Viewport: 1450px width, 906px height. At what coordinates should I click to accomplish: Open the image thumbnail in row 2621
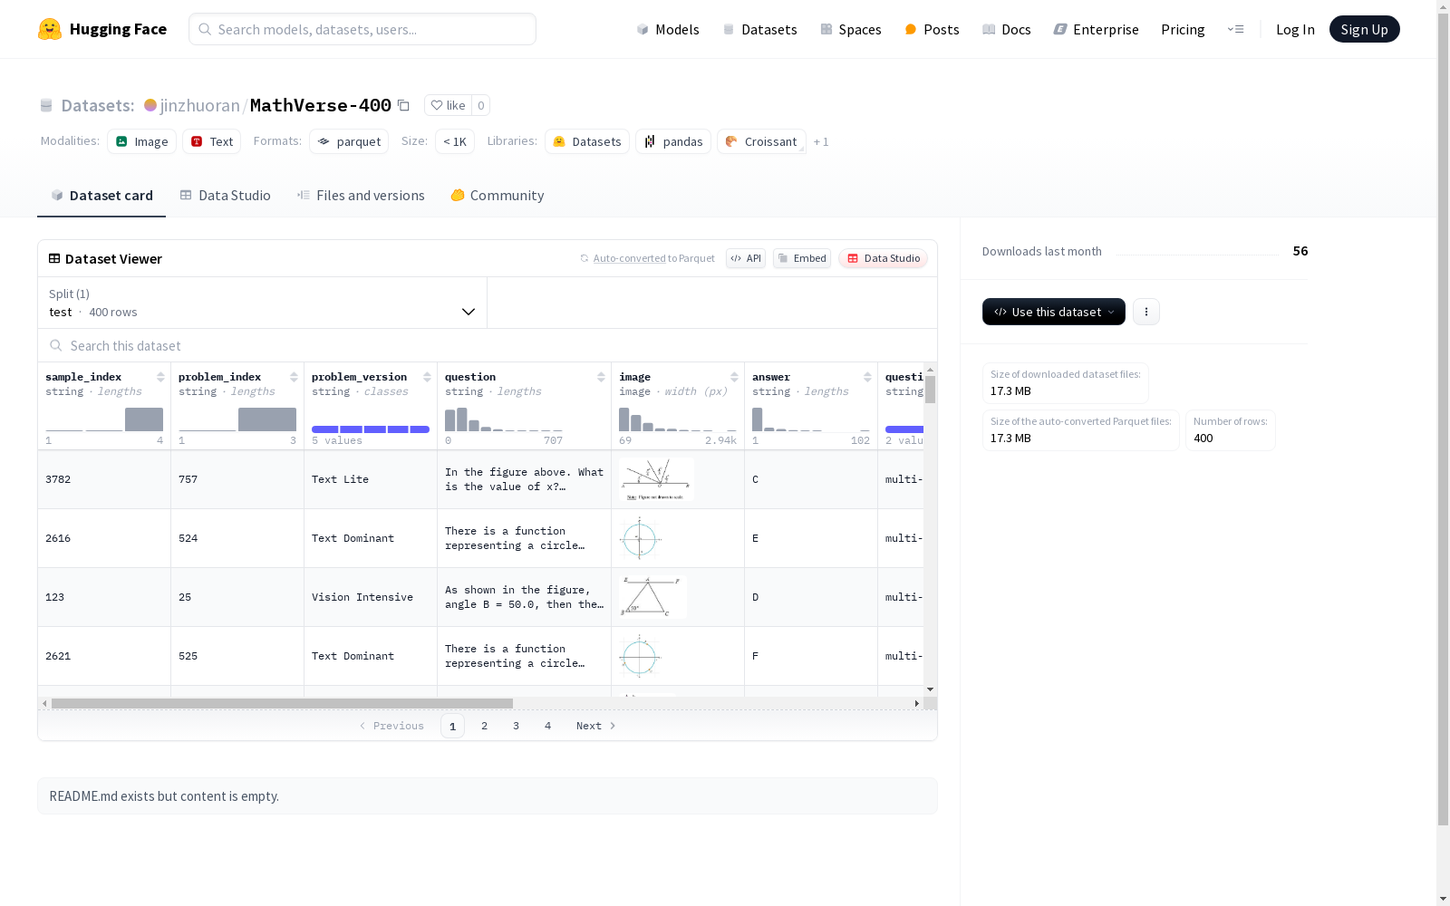click(640, 656)
